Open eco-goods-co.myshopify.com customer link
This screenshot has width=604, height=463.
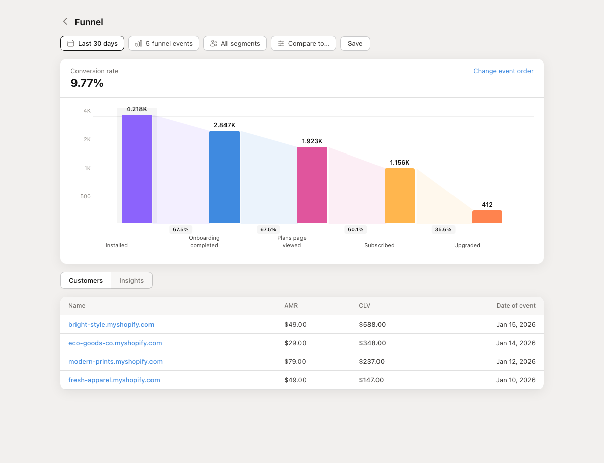click(115, 343)
